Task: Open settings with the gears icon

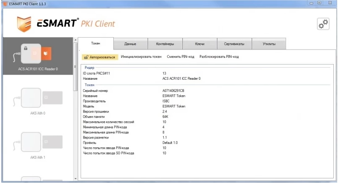Action: click(x=323, y=24)
